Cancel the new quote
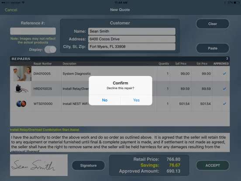Viewport: 241px width, 181px height. (x=11, y=10)
